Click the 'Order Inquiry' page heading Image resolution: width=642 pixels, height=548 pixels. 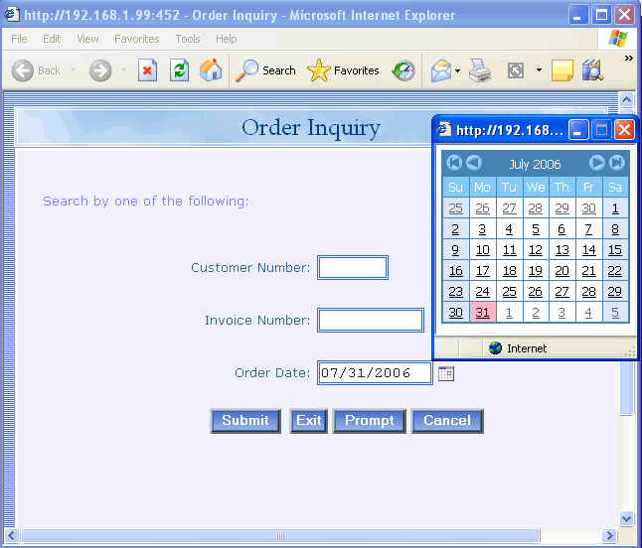[311, 128]
